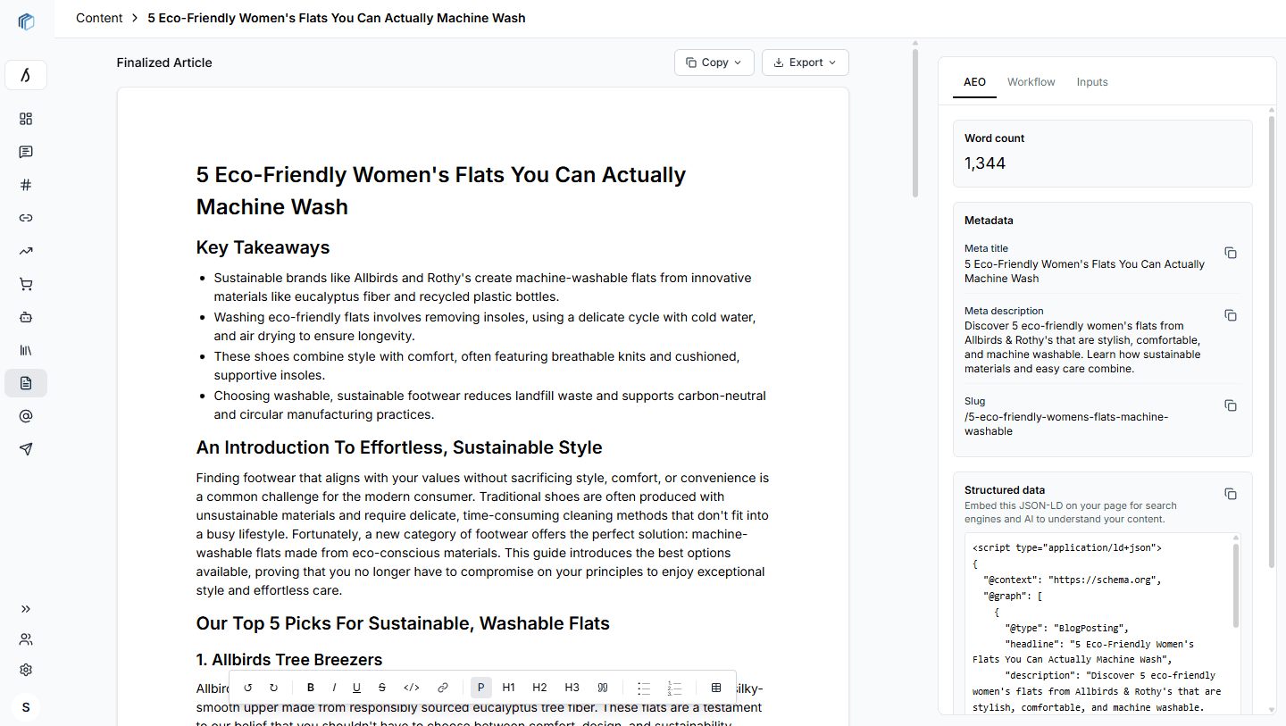
Task: Open the Copy dropdown menu
Action: pyautogui.click(x=714, y=63)
